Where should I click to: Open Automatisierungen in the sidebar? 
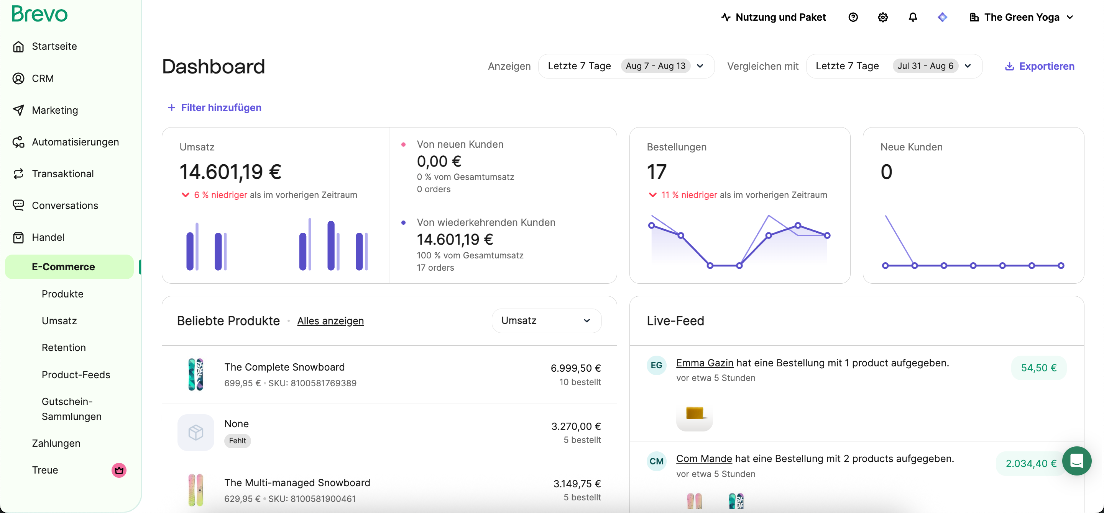[x=76, y=142]
